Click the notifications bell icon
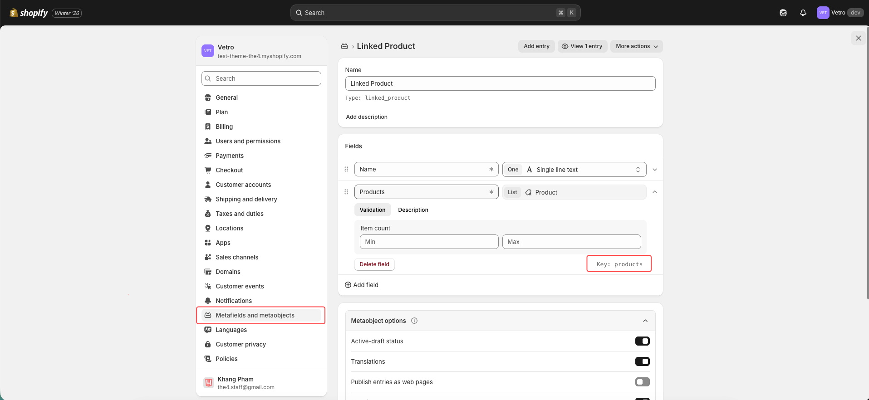Viewport: 869px width, 400px height. click(803, 13)
